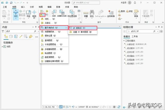Click List By Drawing Order icon
165x110 pixels.
6,36
